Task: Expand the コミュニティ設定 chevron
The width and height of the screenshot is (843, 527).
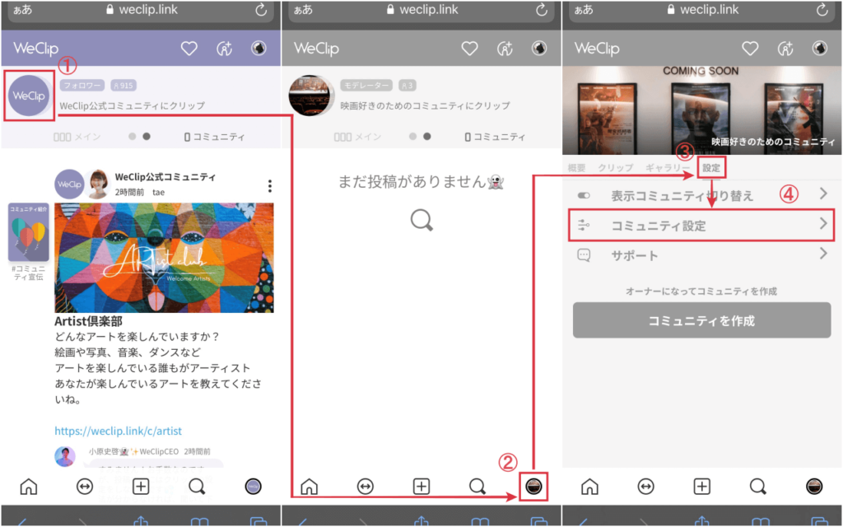Action: tap(823, 224)
